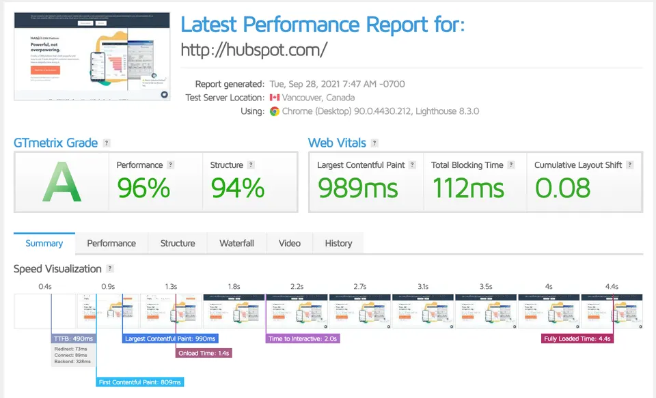Open the Speed Visualization help icon

(109, 268)
